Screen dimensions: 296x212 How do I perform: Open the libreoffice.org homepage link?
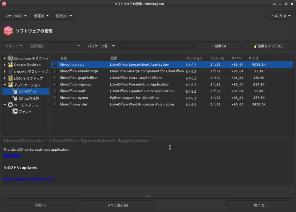29,179
